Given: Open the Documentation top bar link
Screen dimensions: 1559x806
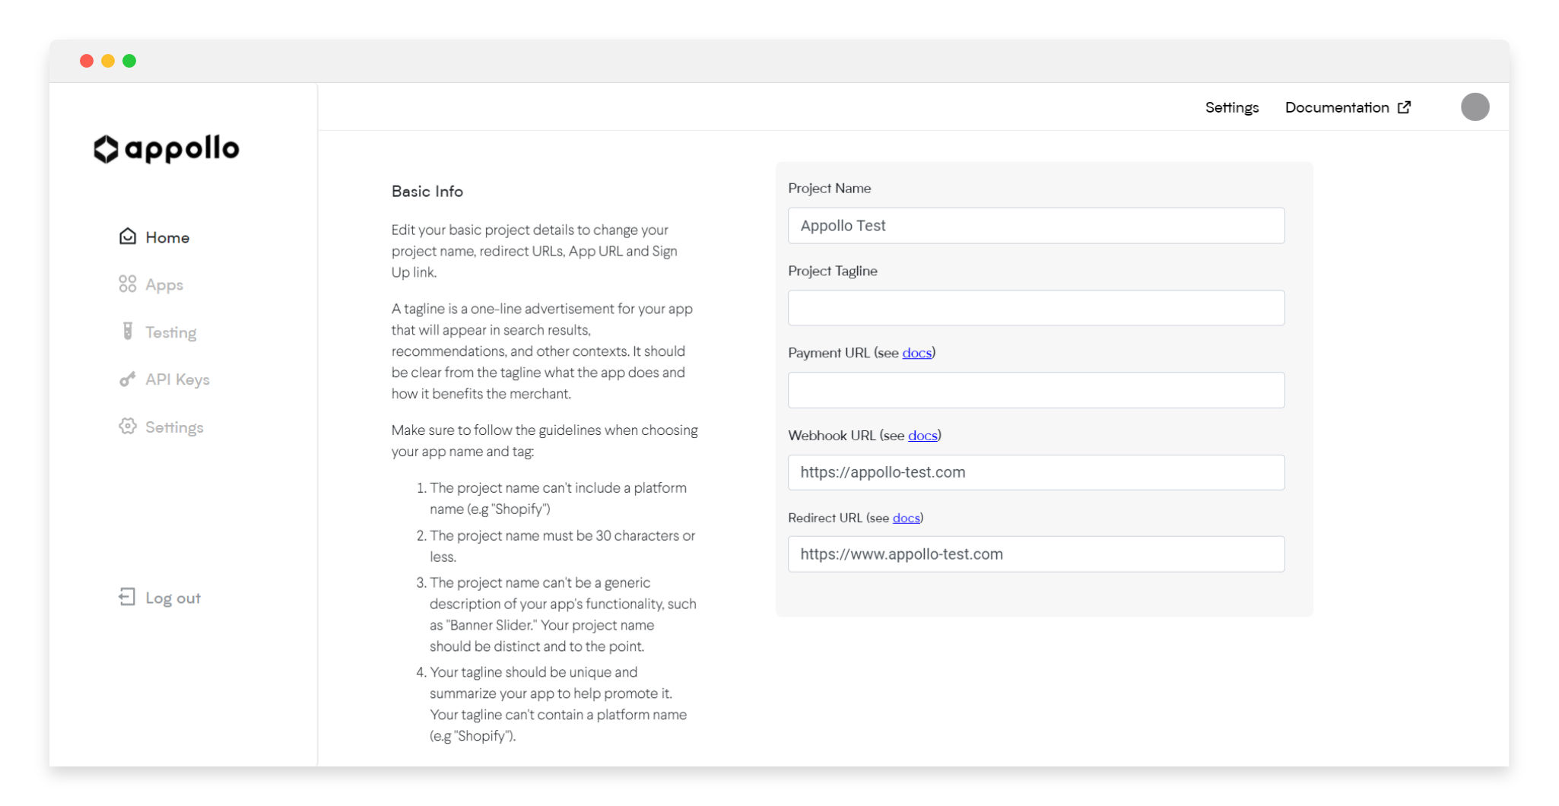Looking at the screenshot, I should [x=1336, y=107].
